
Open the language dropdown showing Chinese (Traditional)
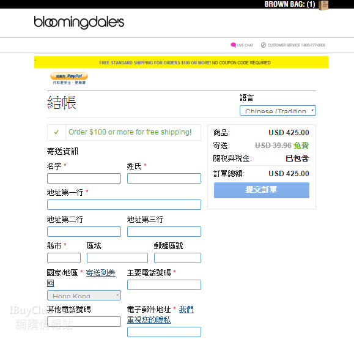pyautogui.click(x=278, y=111)
